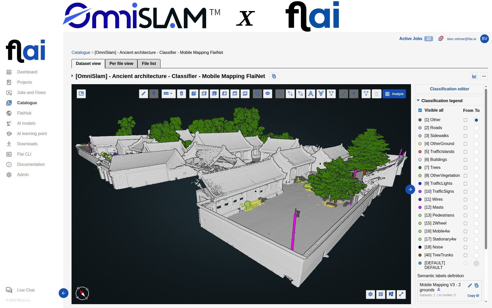Click the TrafficLights blue color swatch
Screen dimensions: 492x308
[420, 184]
